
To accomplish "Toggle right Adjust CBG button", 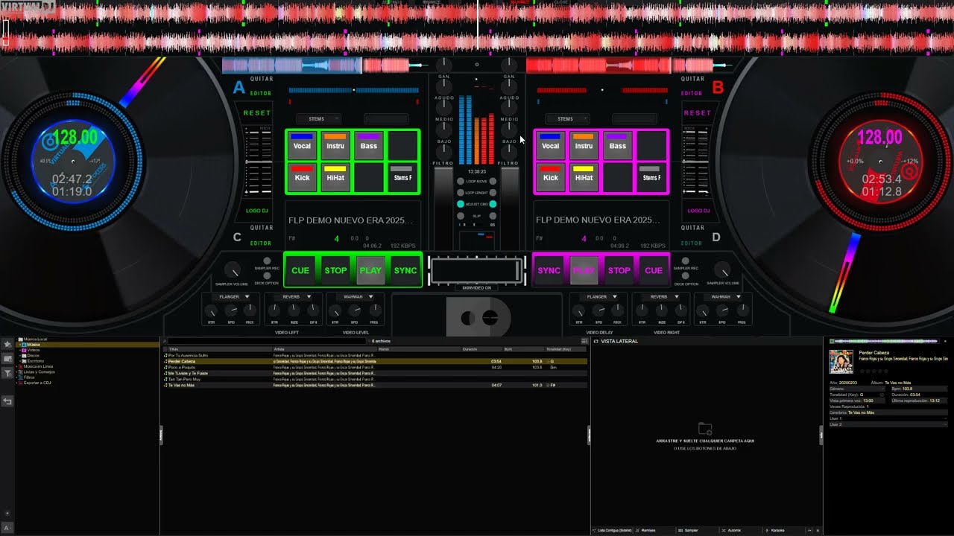I will coord(493,204).
